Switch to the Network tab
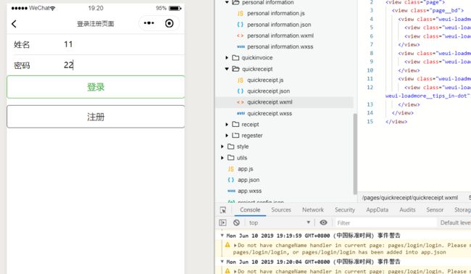Image resolution: width=471 pixels, height=274 pixels. pos(313,210)
